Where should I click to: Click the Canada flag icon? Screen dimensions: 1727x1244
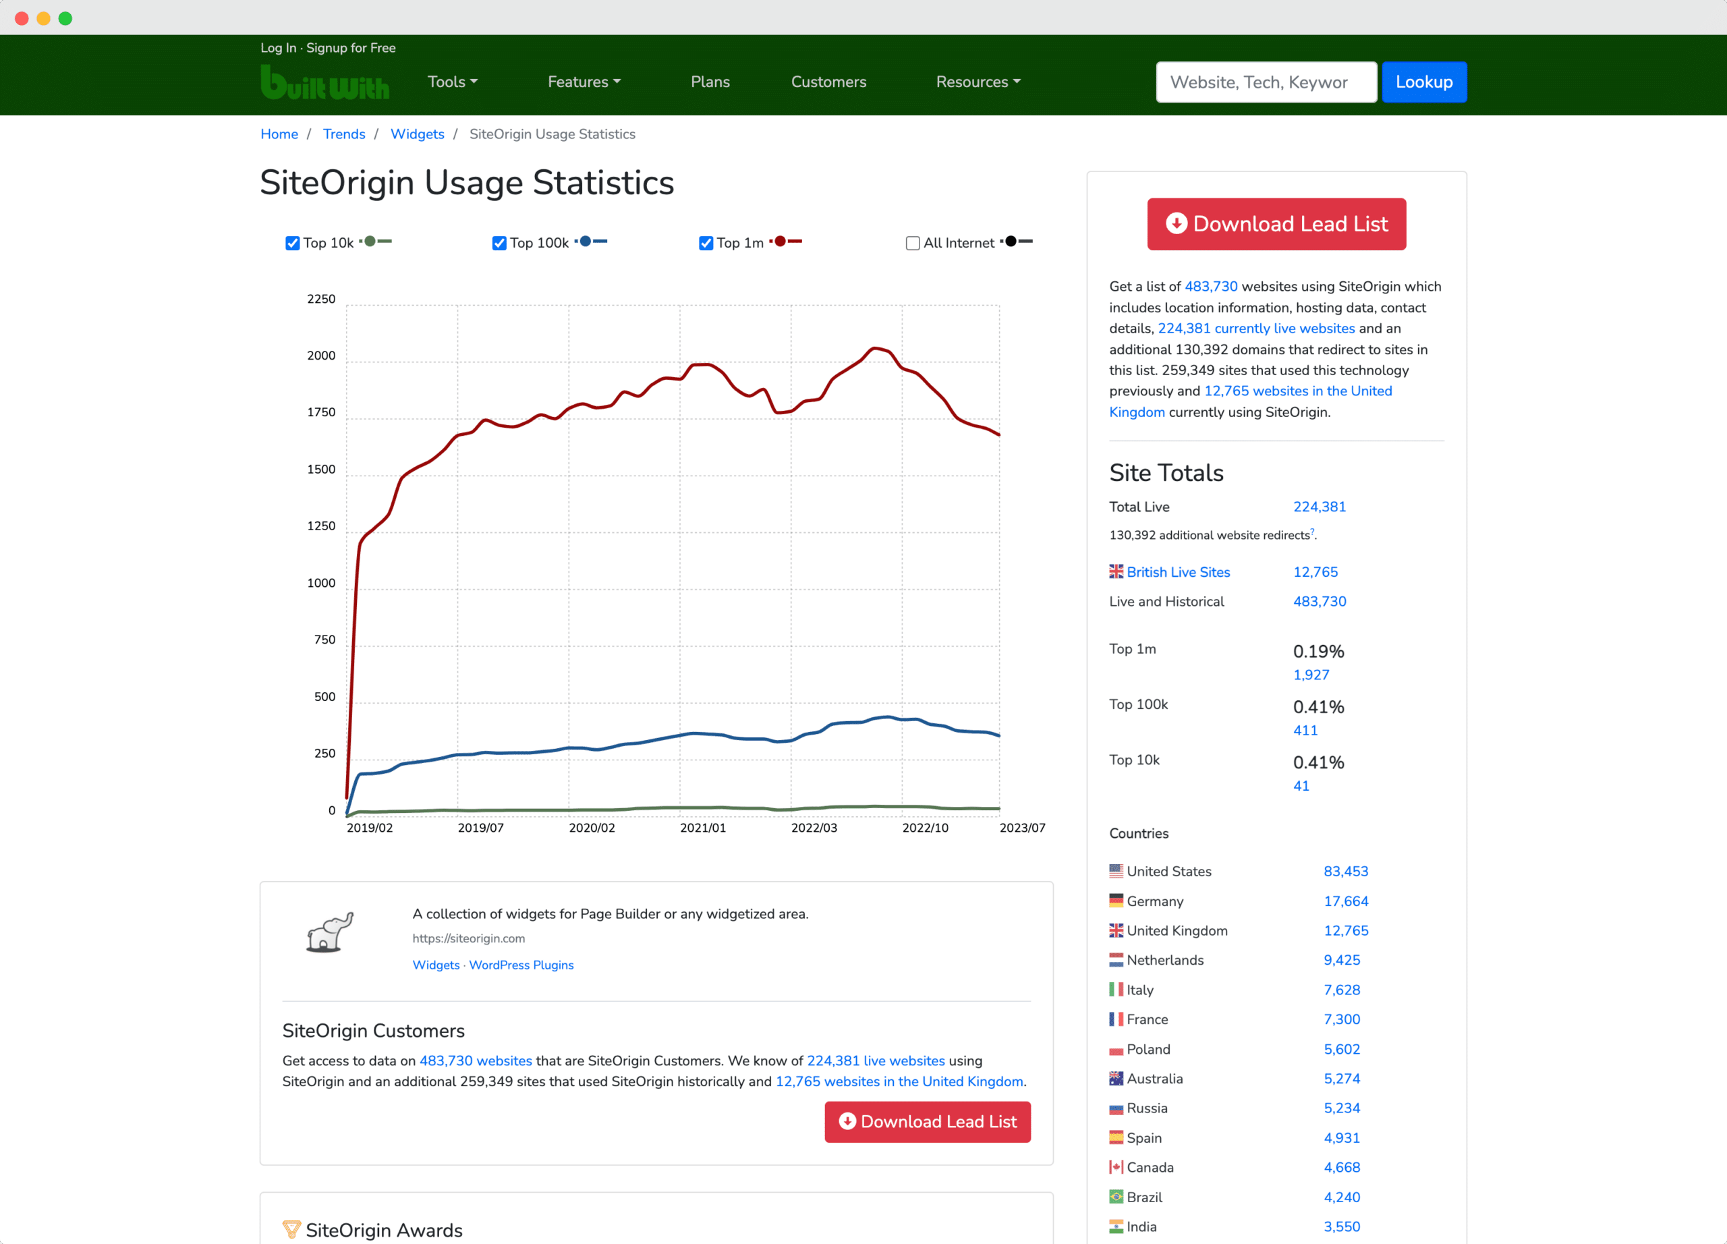click(x=1116, y=1167)
